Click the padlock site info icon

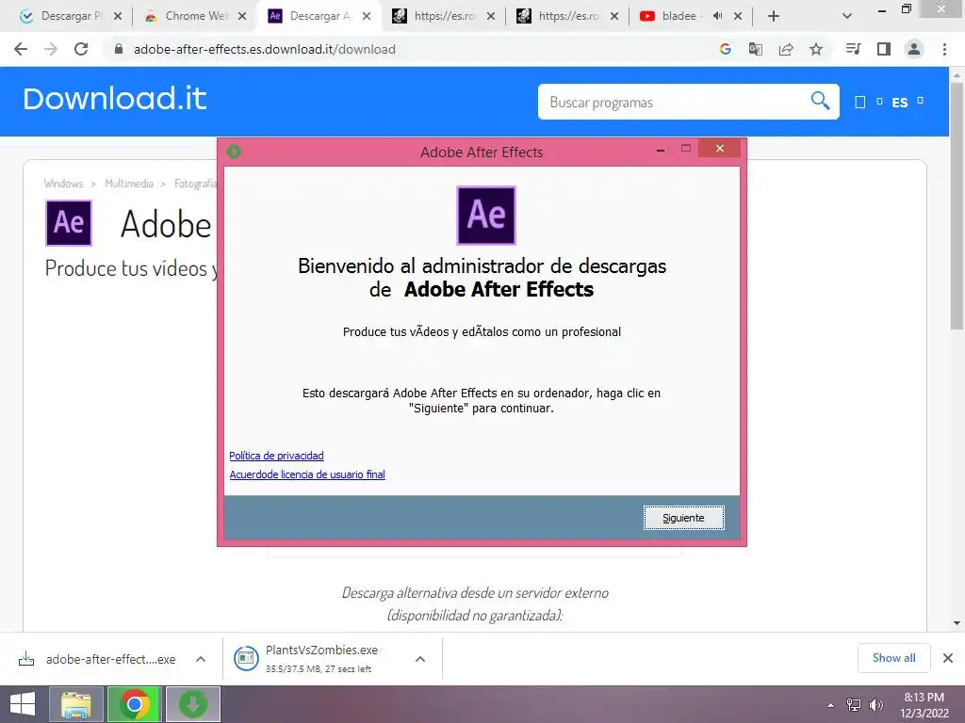119,49
